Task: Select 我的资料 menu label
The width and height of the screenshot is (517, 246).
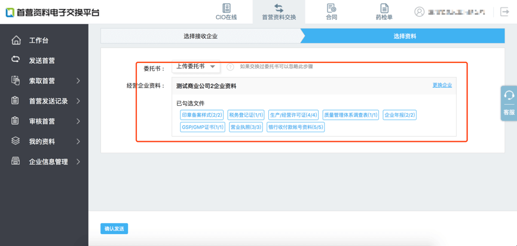Action: coord(42,142)
